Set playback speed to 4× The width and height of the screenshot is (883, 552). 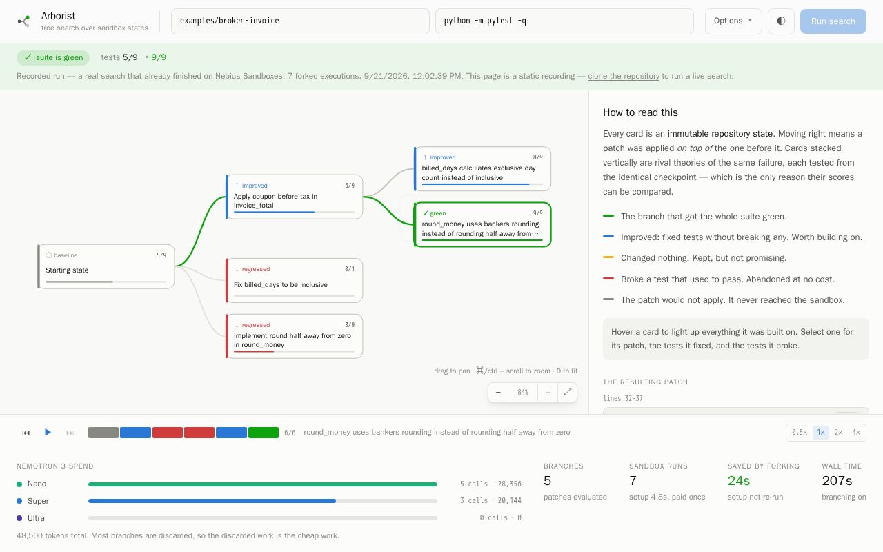click(855, 433)
